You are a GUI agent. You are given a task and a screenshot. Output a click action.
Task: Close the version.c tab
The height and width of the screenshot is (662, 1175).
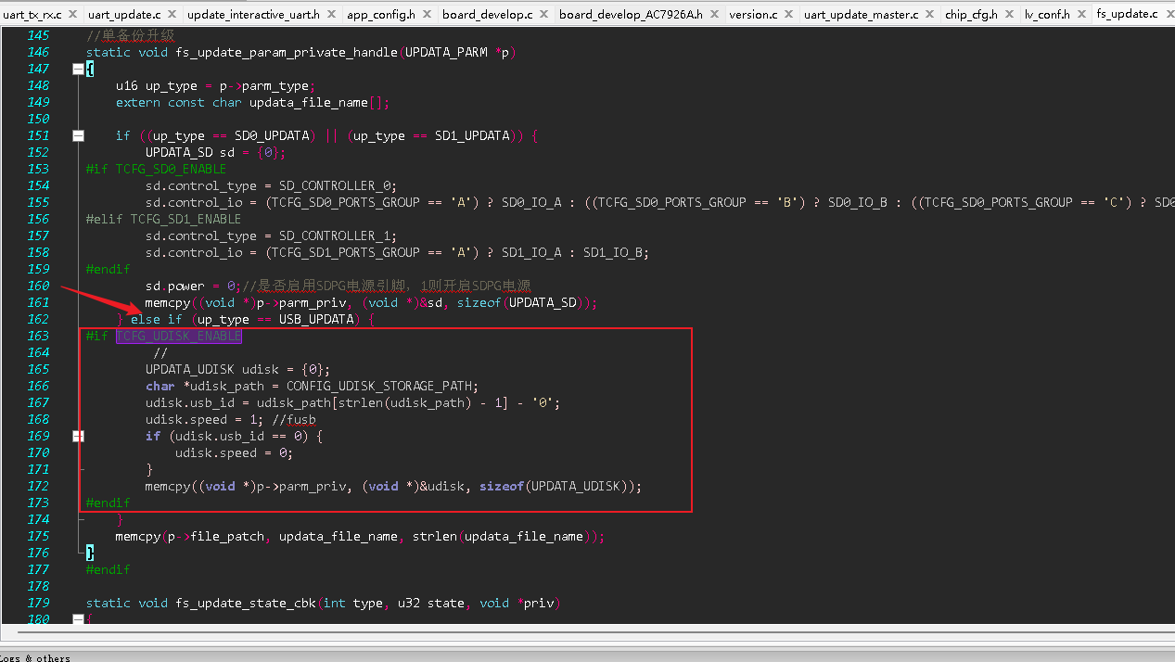click(788, 14)
